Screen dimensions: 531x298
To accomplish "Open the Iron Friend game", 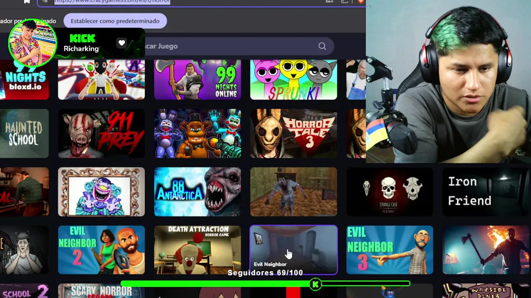I will [486, 192].
